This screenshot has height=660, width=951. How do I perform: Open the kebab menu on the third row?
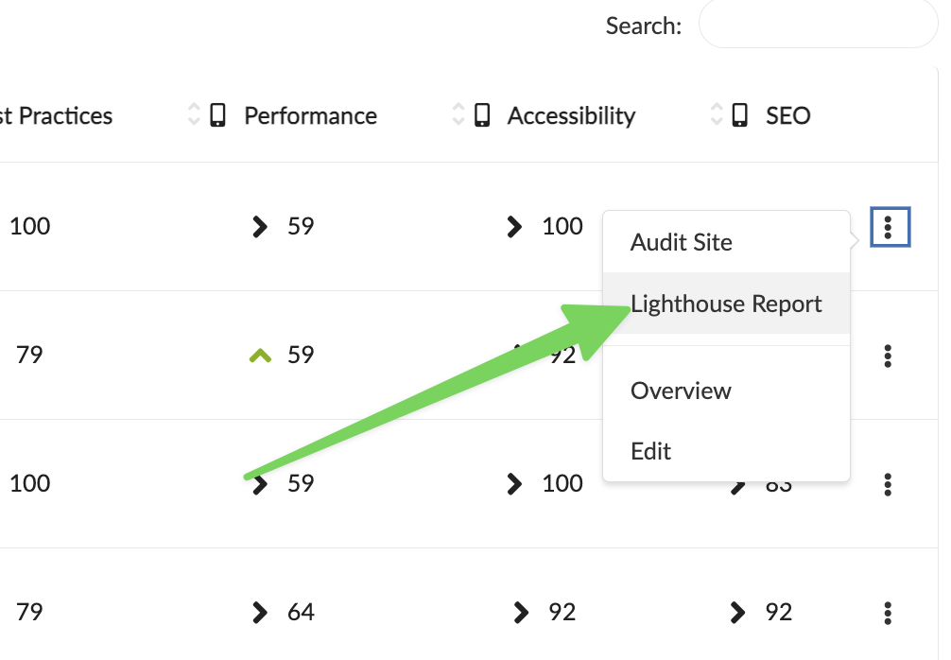pyautogui.click(x=887, y=485)
